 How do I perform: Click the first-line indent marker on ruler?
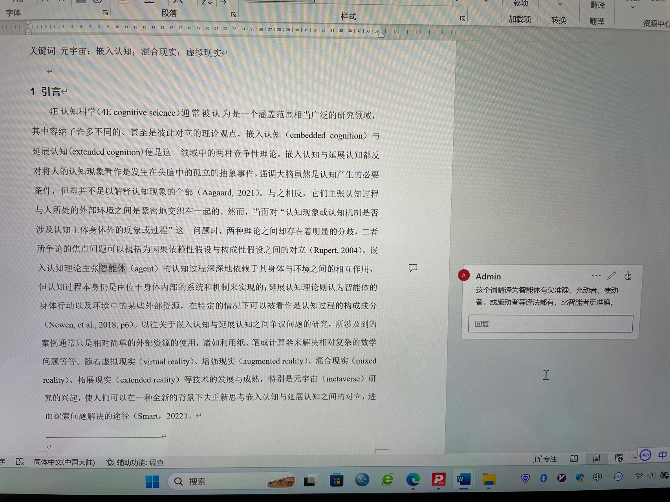(28, 22)
